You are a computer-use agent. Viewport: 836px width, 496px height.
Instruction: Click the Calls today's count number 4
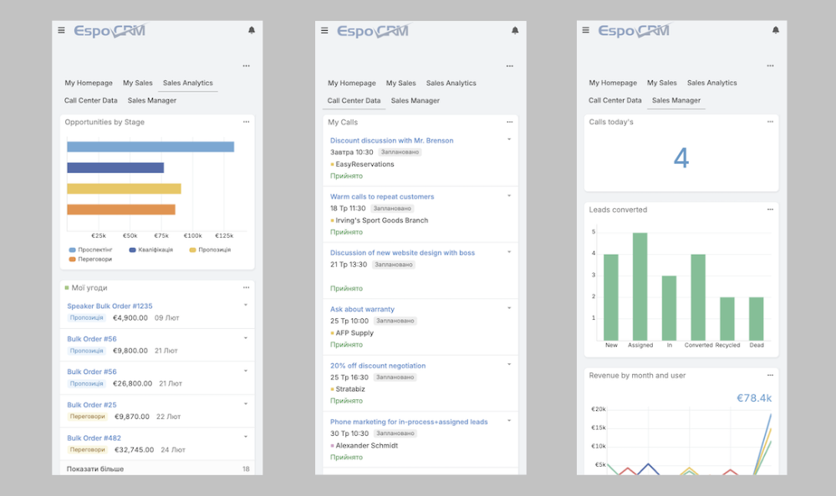pos(681,158)
